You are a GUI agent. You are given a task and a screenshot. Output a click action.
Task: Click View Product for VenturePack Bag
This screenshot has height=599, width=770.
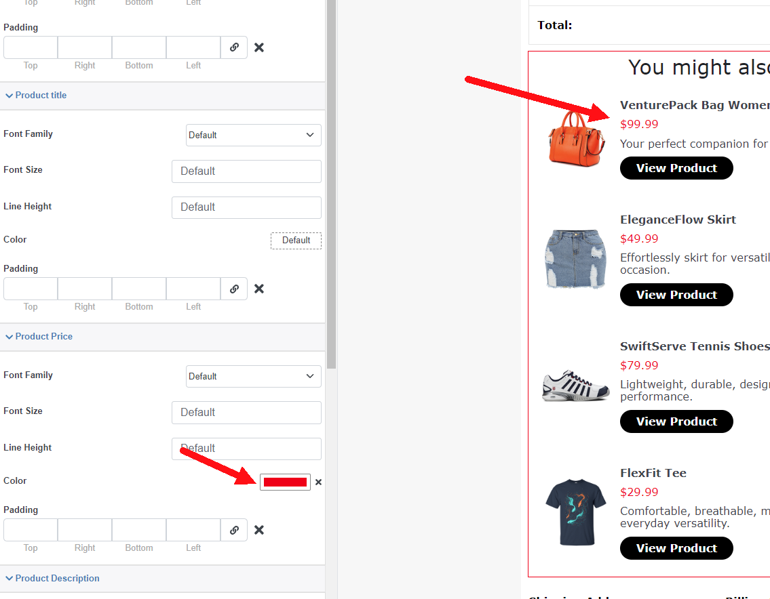pyautogui.click(x=676, y=168)
